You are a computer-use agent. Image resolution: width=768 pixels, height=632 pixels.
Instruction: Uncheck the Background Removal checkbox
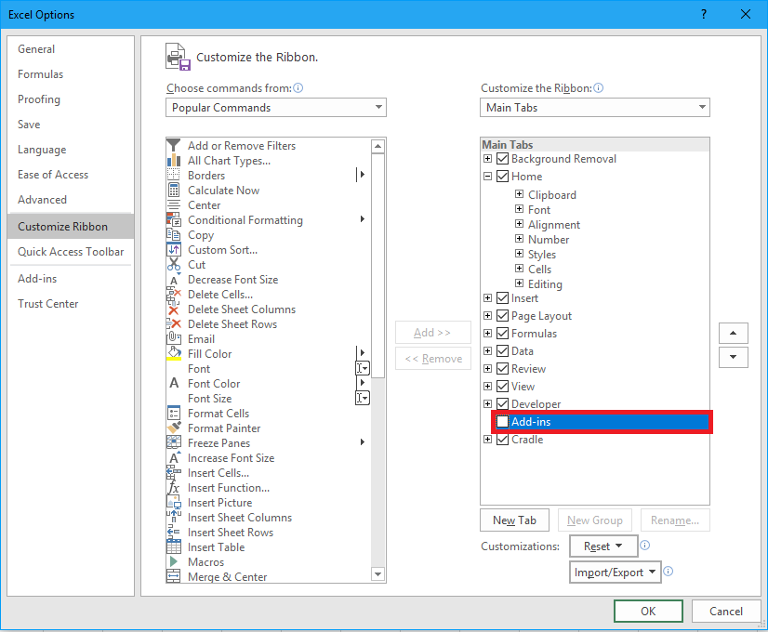point(502,159)
